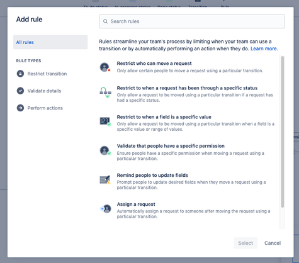The image size is (299, 263).
Task: Click the Select button
Action: 245,243
